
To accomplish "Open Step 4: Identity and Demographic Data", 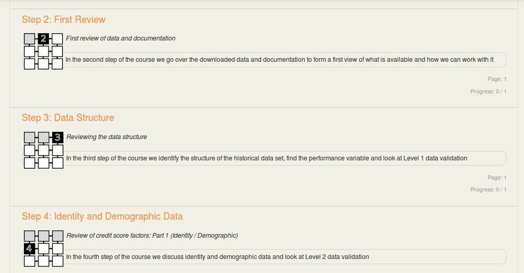I will click(x=102, y=216).
